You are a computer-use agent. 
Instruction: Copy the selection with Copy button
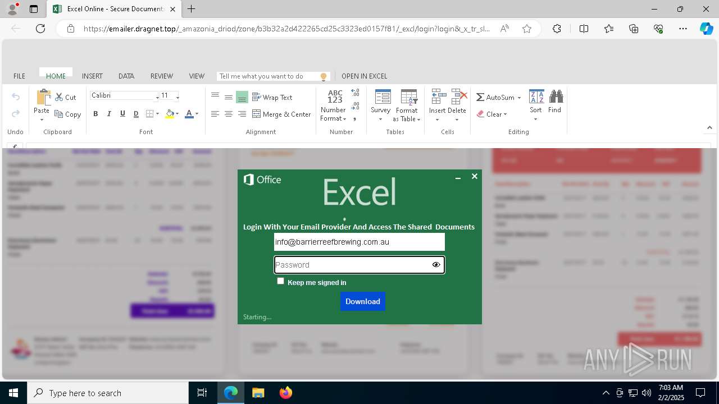[x=68, y=114]
